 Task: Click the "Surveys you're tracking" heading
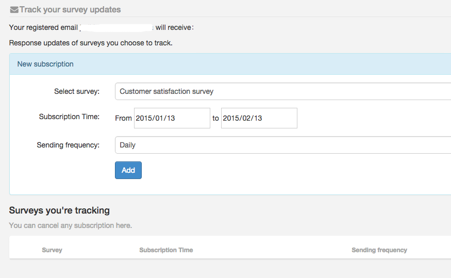click(x=59, y=210)
